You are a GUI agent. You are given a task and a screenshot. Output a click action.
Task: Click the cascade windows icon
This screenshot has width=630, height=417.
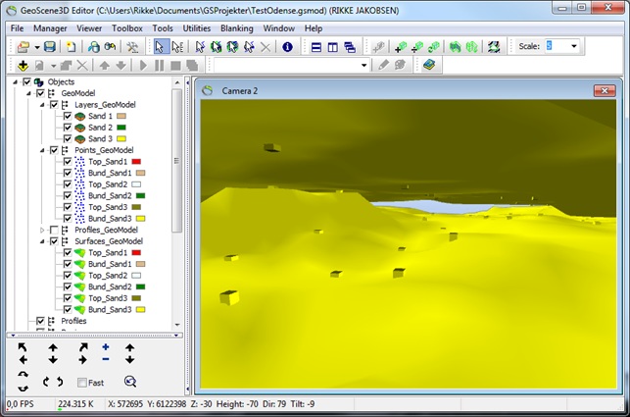coord(350,47)
